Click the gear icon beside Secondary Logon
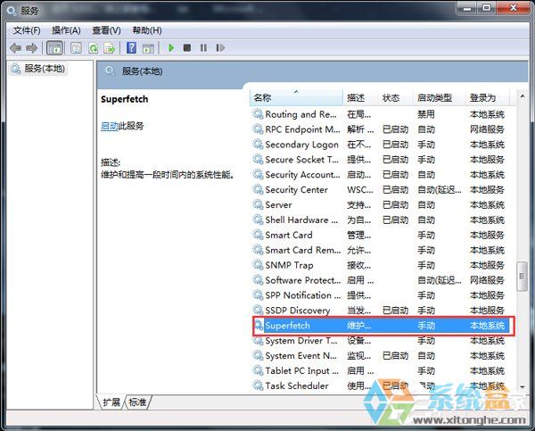 click(x=258, y=145)
